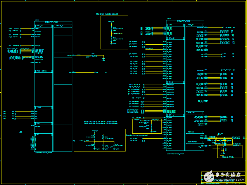Viewport: 247px width, 185px height.
Task: Click the SIM section header
Action: click(x=170, y=25)
